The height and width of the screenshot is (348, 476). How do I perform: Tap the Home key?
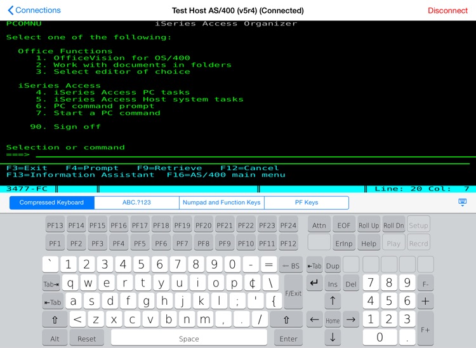333,320
